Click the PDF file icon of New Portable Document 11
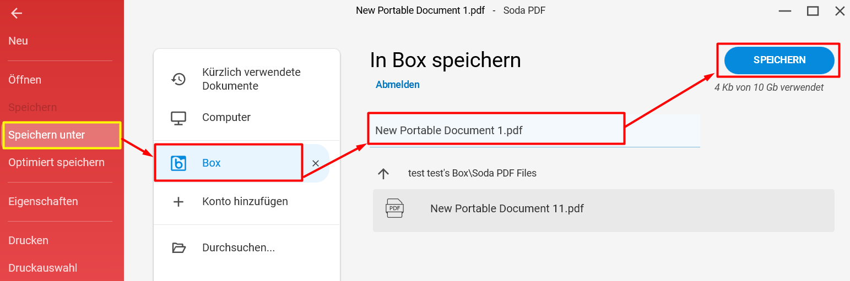This screenshot has width=850, height=281. [395, 208]
